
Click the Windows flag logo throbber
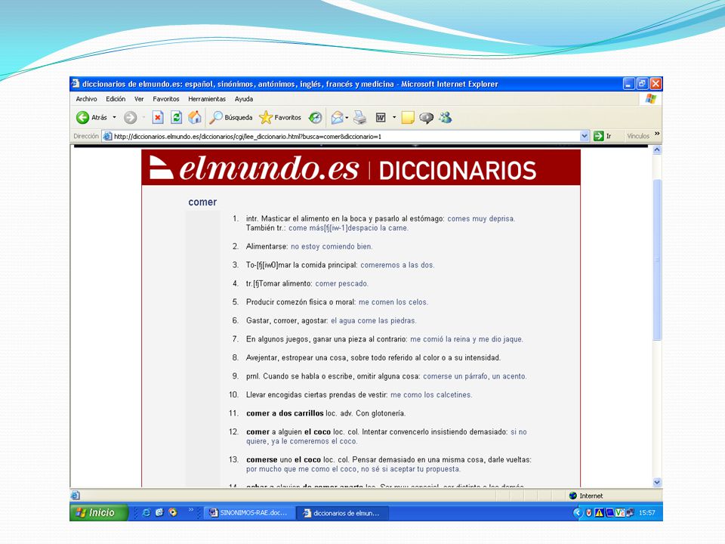click(651, 98)
